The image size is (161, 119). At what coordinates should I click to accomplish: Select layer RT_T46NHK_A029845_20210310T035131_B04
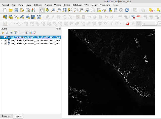click(x=35, y=37)
